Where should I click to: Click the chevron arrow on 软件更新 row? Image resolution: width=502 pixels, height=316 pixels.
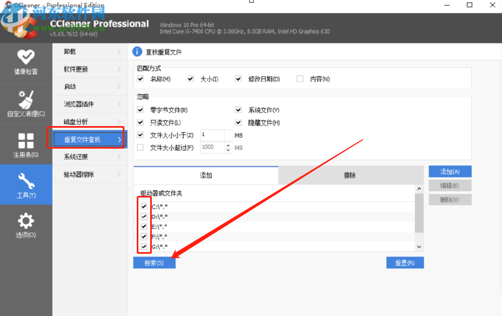[119, 69]
